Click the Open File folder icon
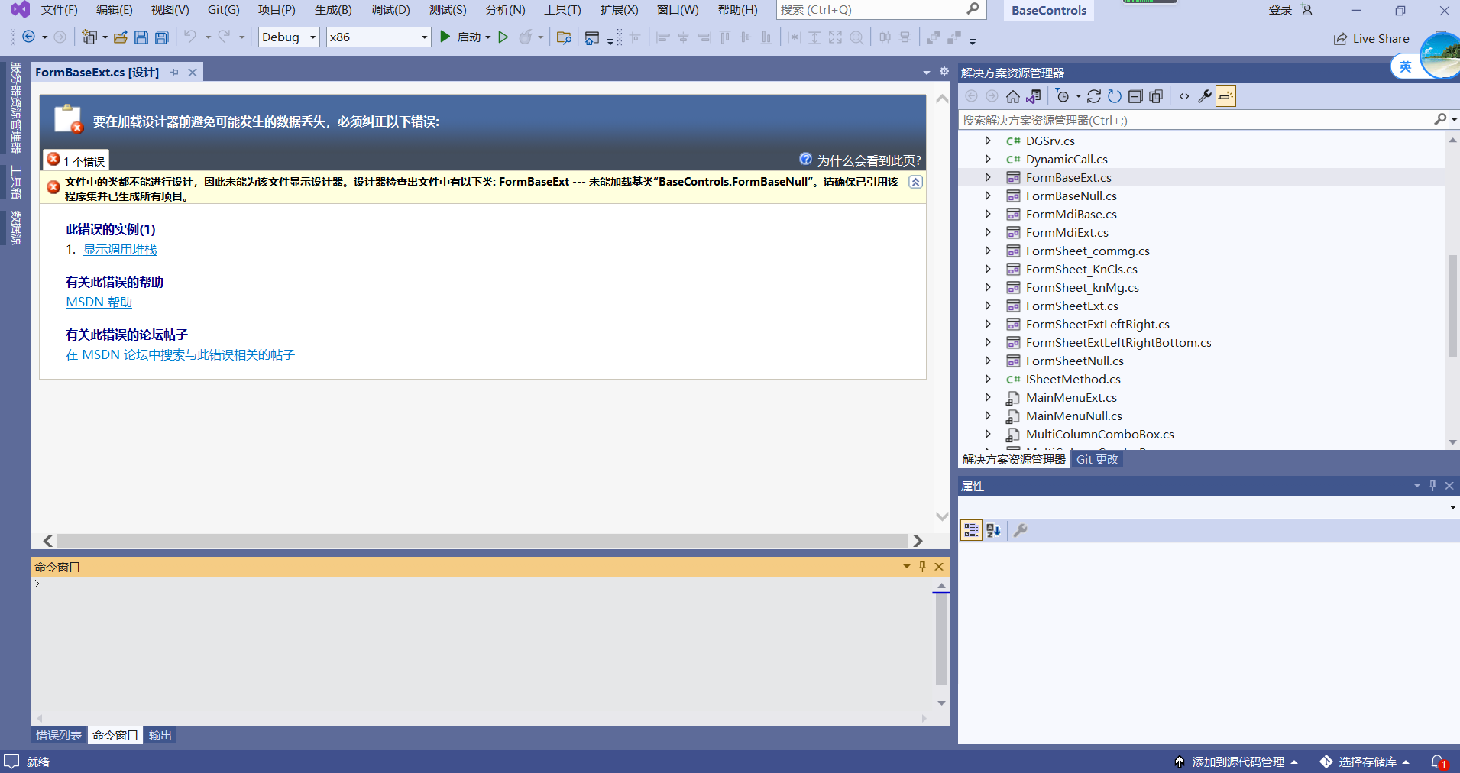The width and height of the screenshot is (1460, 773). [x=120, y=37]
